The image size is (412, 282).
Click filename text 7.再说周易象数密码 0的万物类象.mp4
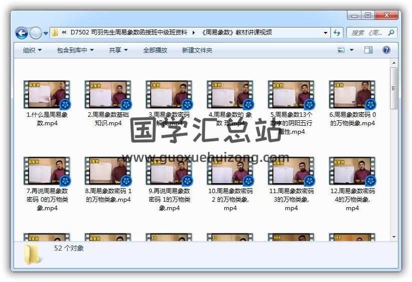pyautogui.click(x=47, y=200)
